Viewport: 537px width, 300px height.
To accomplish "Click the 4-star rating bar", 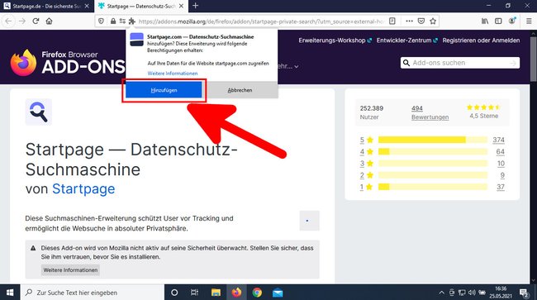I will (433, 151).
